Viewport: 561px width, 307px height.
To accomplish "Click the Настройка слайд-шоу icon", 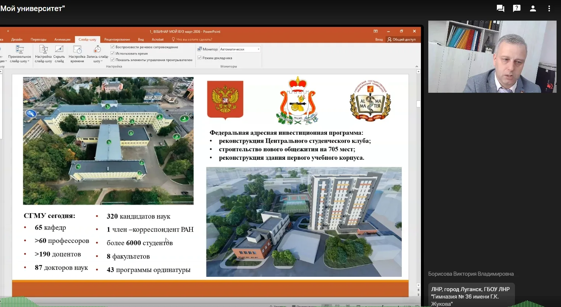I will [43, 50].
